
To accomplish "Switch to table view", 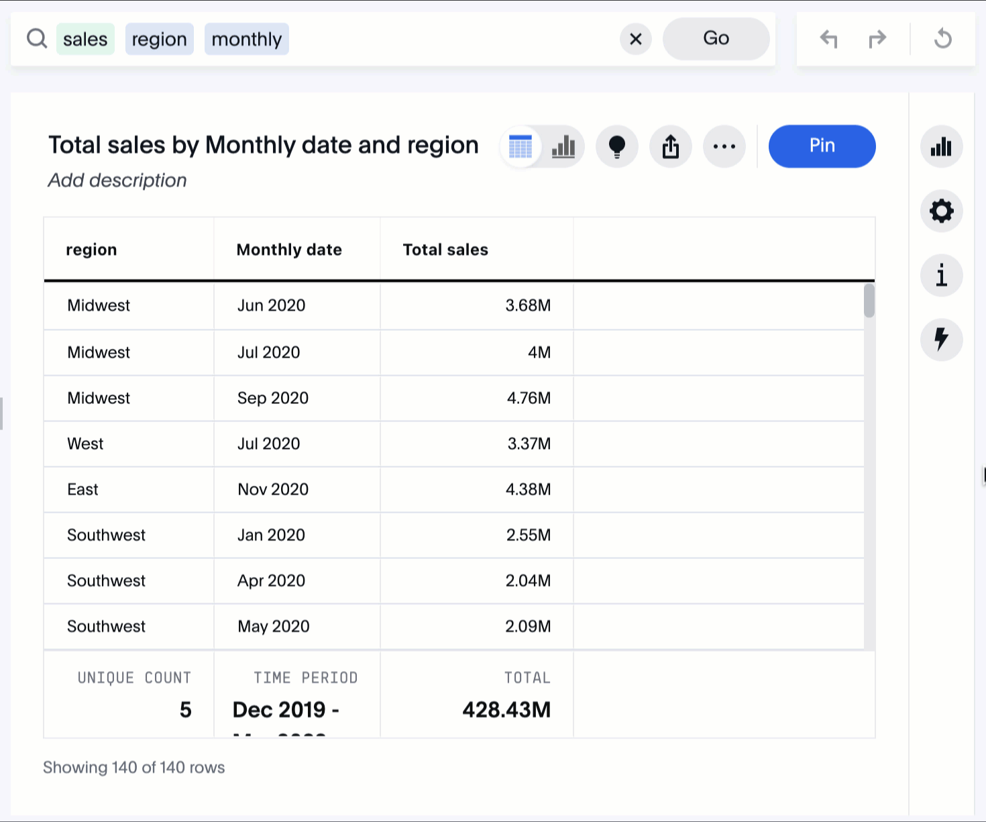I will point(521,146).
